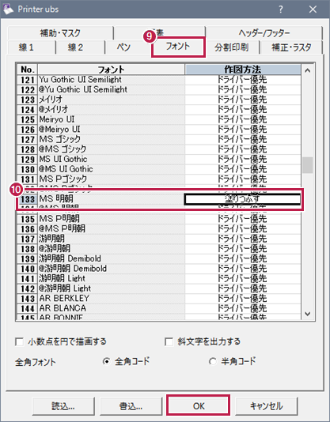Switch to the 分割印刷 tab
The height and width of the screenshot is (422, 330).
tap(232, 47)
